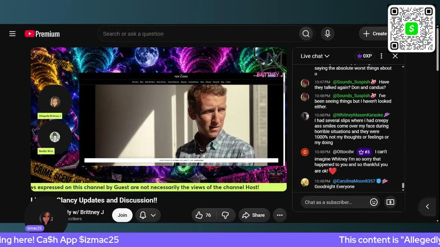Click WhitneyMasonKaraoke's chat avatar

point(305,116)
